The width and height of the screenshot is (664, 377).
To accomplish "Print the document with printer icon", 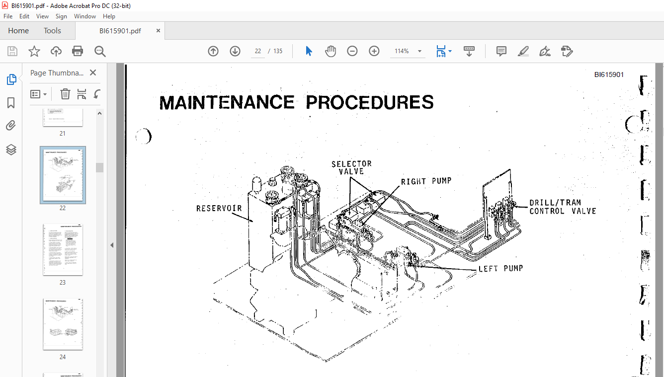I will (78, 51).
